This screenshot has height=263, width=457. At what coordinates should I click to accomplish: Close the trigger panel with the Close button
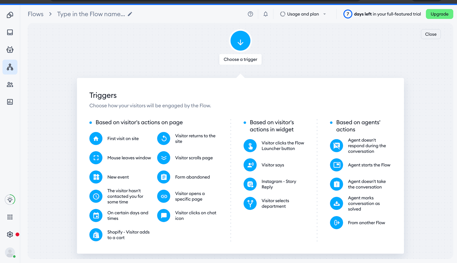[431, 34]
